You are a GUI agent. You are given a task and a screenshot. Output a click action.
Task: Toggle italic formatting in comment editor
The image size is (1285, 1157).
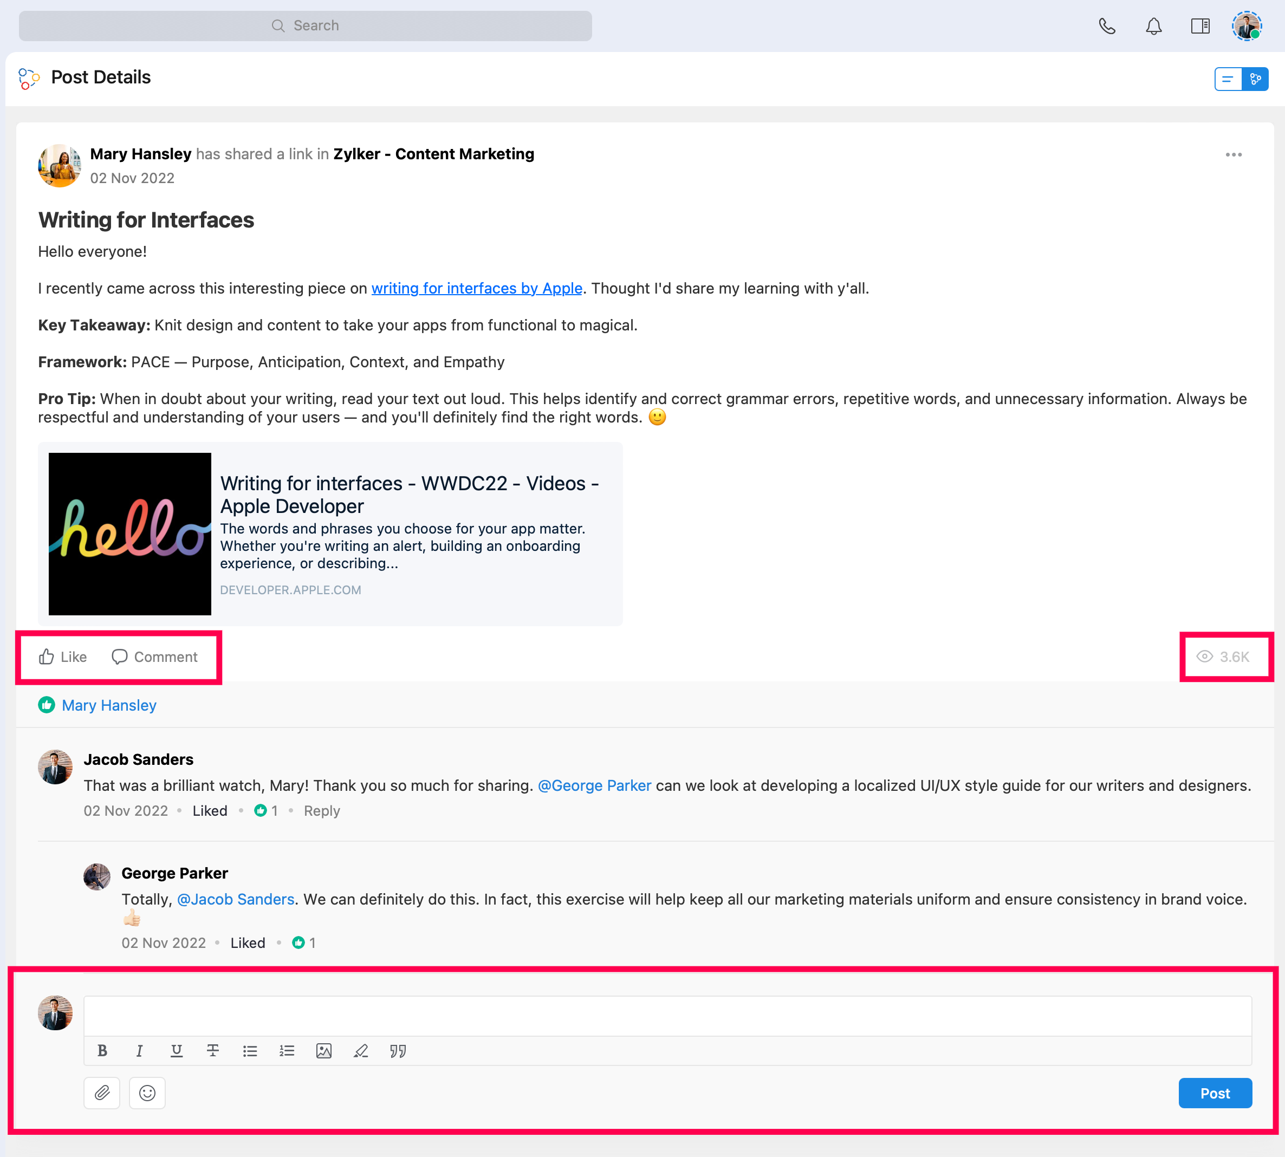[x=139, y=1051]
